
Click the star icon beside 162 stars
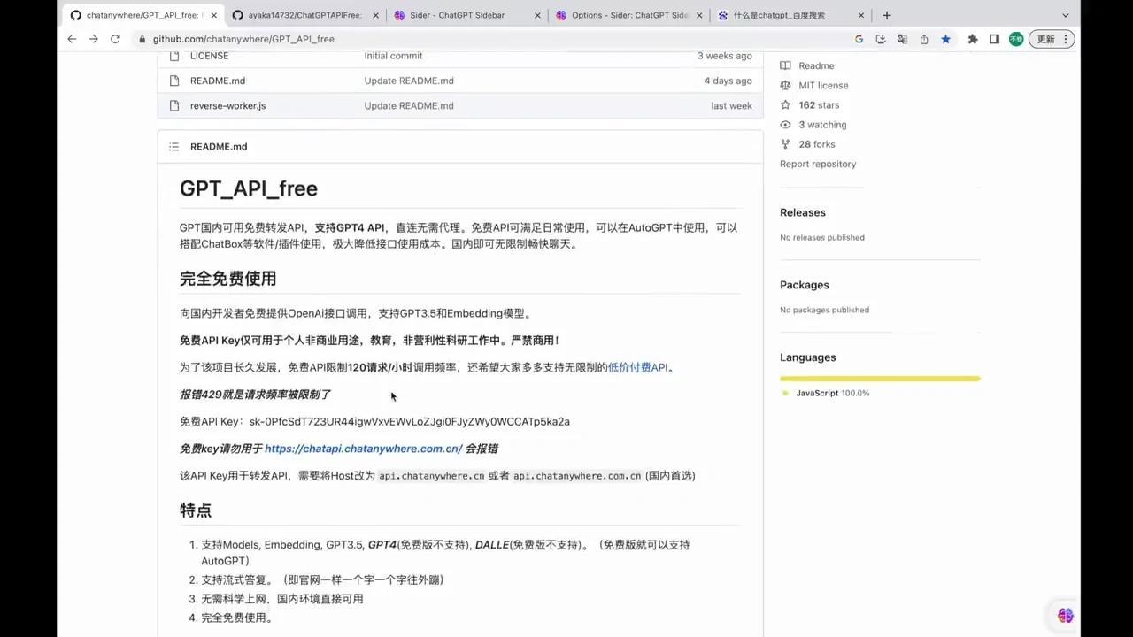point(785,104)
